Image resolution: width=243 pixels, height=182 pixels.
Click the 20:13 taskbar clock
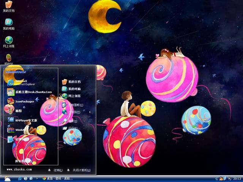click(237, 179)
